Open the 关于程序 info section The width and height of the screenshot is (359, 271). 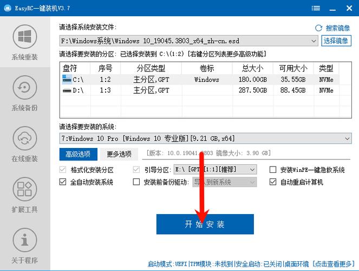(25, 246)
